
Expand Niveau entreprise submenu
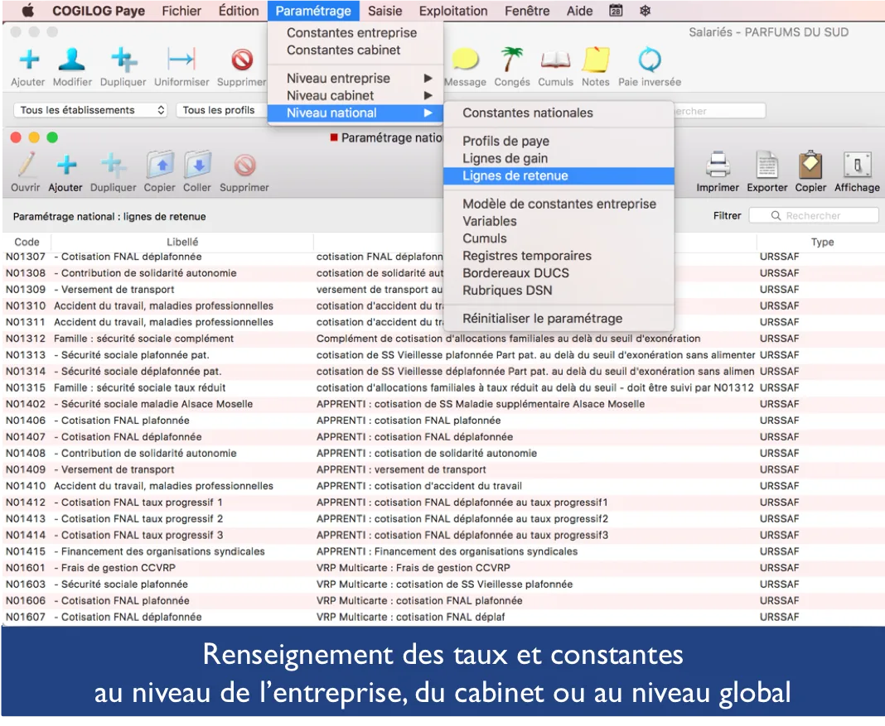coord(355,79)
